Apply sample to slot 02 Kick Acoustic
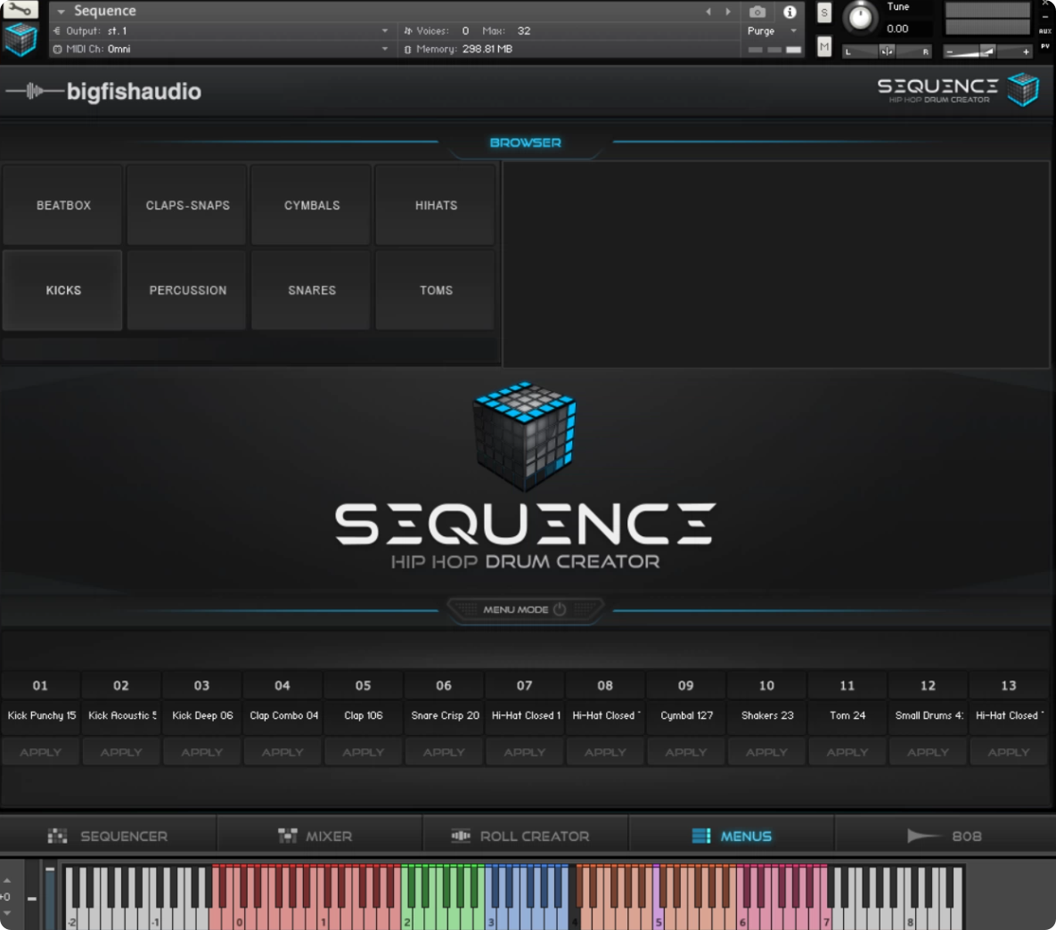The image size is (1056, 930). [121, 752]
